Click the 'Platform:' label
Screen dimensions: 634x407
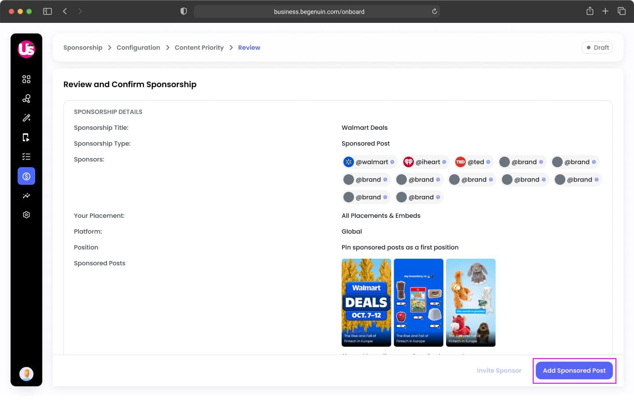[88, 231]
